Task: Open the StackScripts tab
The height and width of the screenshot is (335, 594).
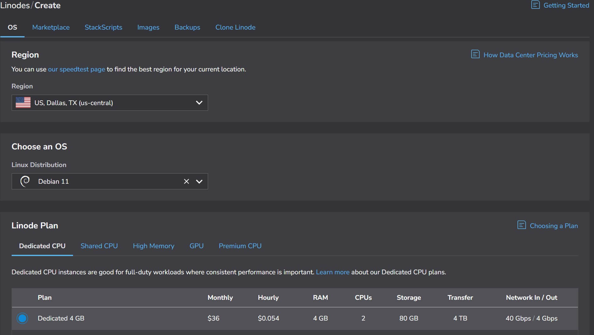Action: [x=103, y=27]
